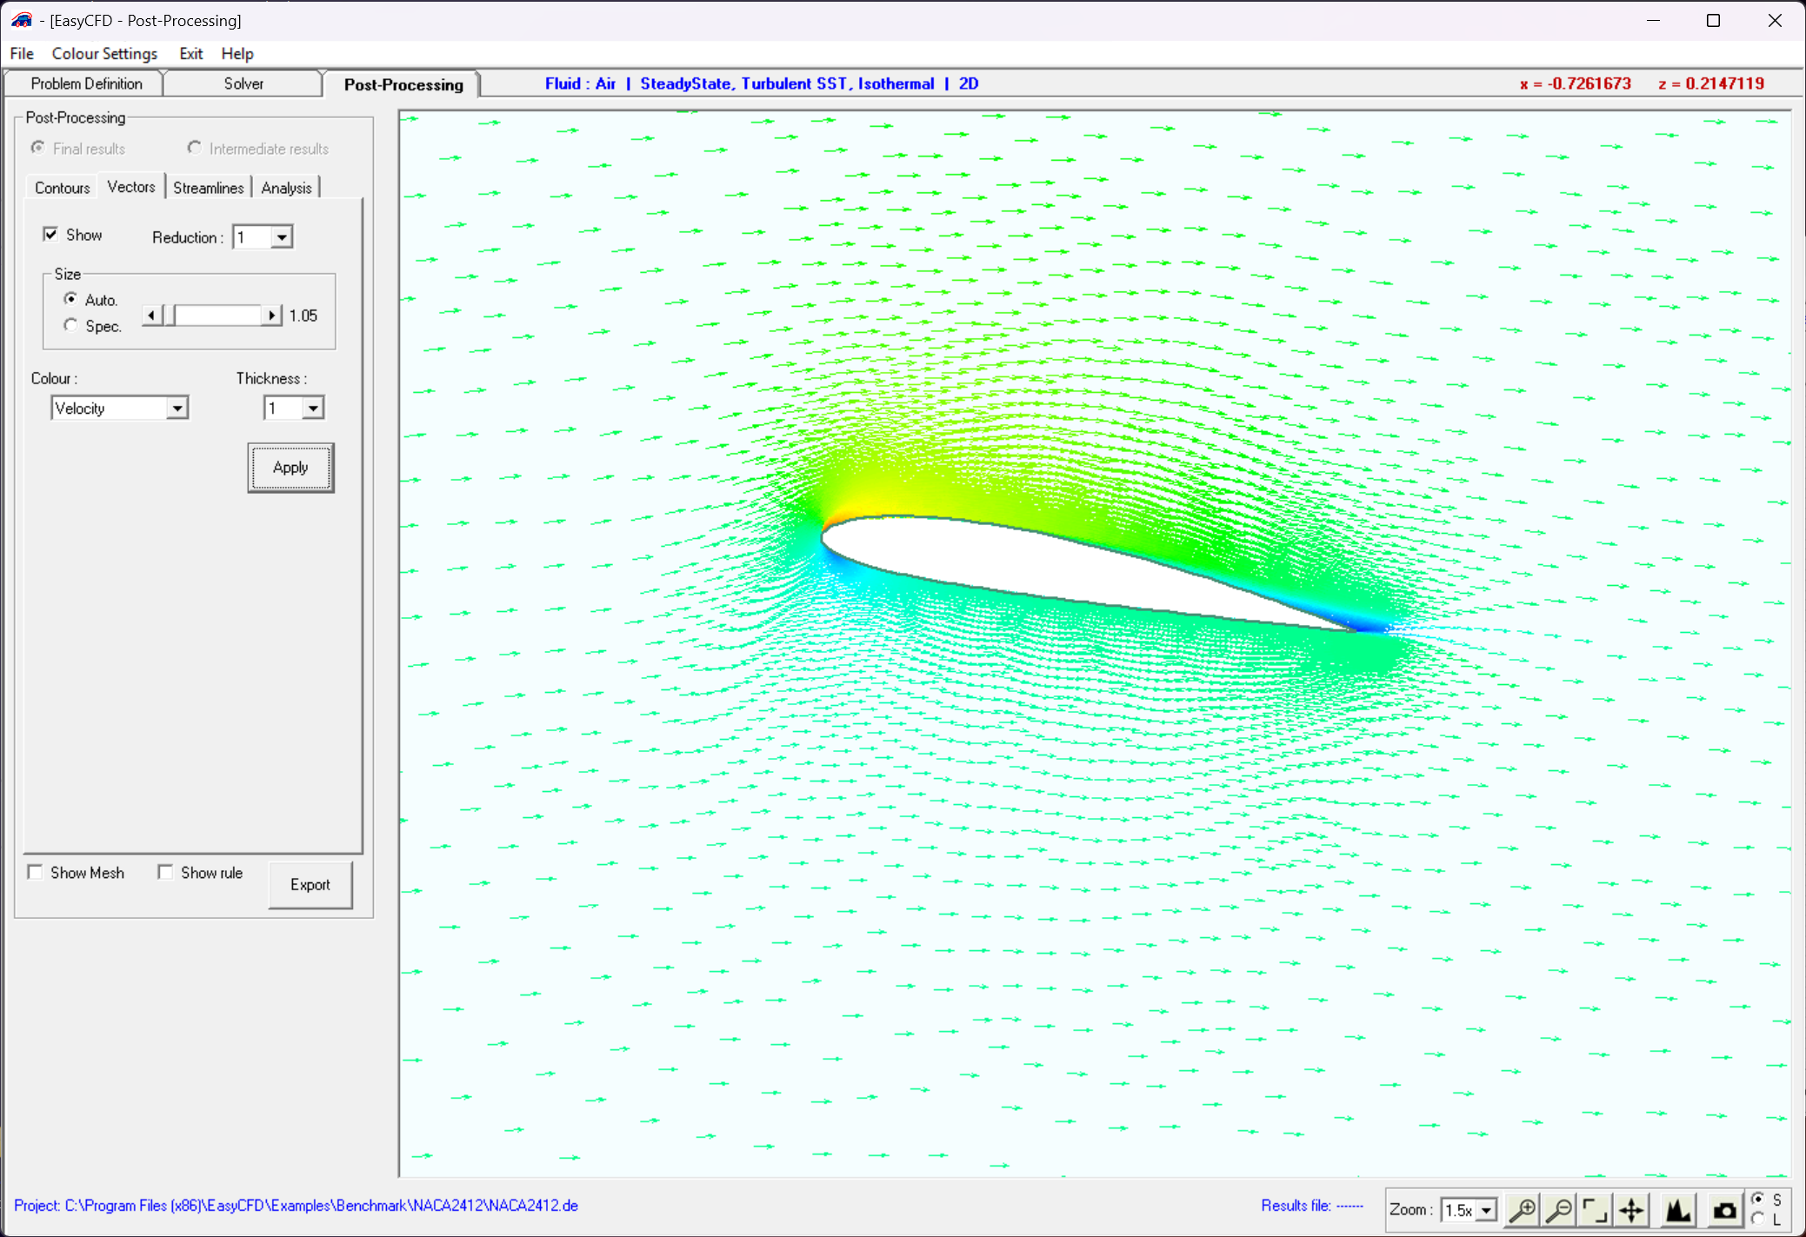This screenshot has width=1806, height=1237.
Task: Click the slider right arrow for vector size
Action: (x=272, y=315)
